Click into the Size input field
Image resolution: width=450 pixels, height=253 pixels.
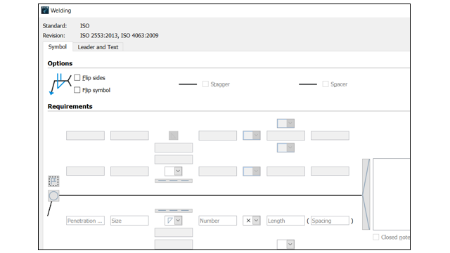[x=129, y=221]
